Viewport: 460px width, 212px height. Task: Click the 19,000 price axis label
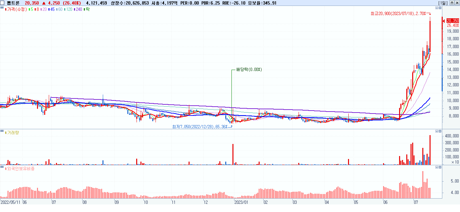pyautogui.click(x=453, y=31)
